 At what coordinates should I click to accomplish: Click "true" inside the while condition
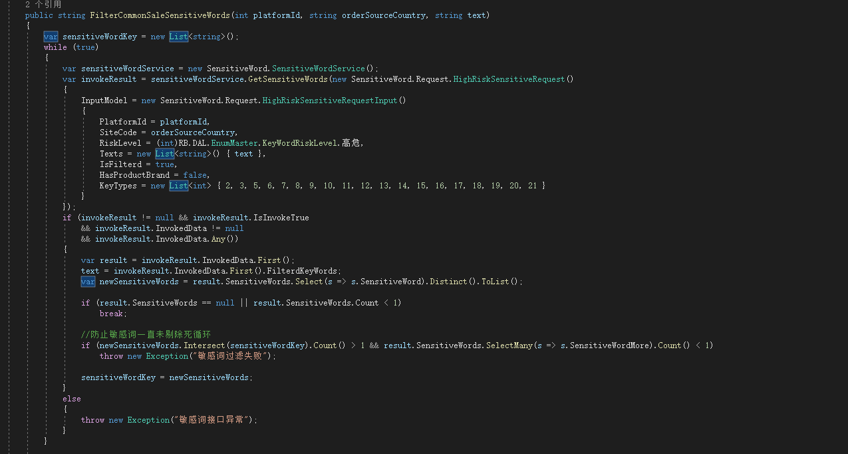click(85, 47)
